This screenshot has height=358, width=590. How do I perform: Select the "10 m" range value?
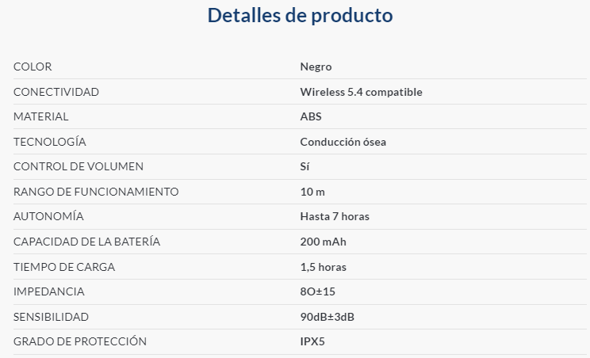tap(312, 192)
